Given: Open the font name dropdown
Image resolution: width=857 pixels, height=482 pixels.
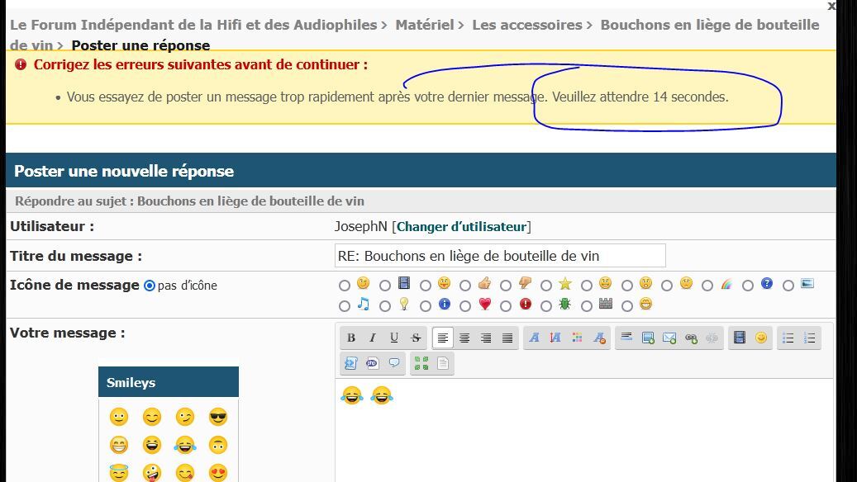Looking at the screenshot, I should point(534,338).
